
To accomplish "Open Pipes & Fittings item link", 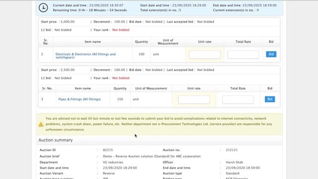I will pos(79,99).
